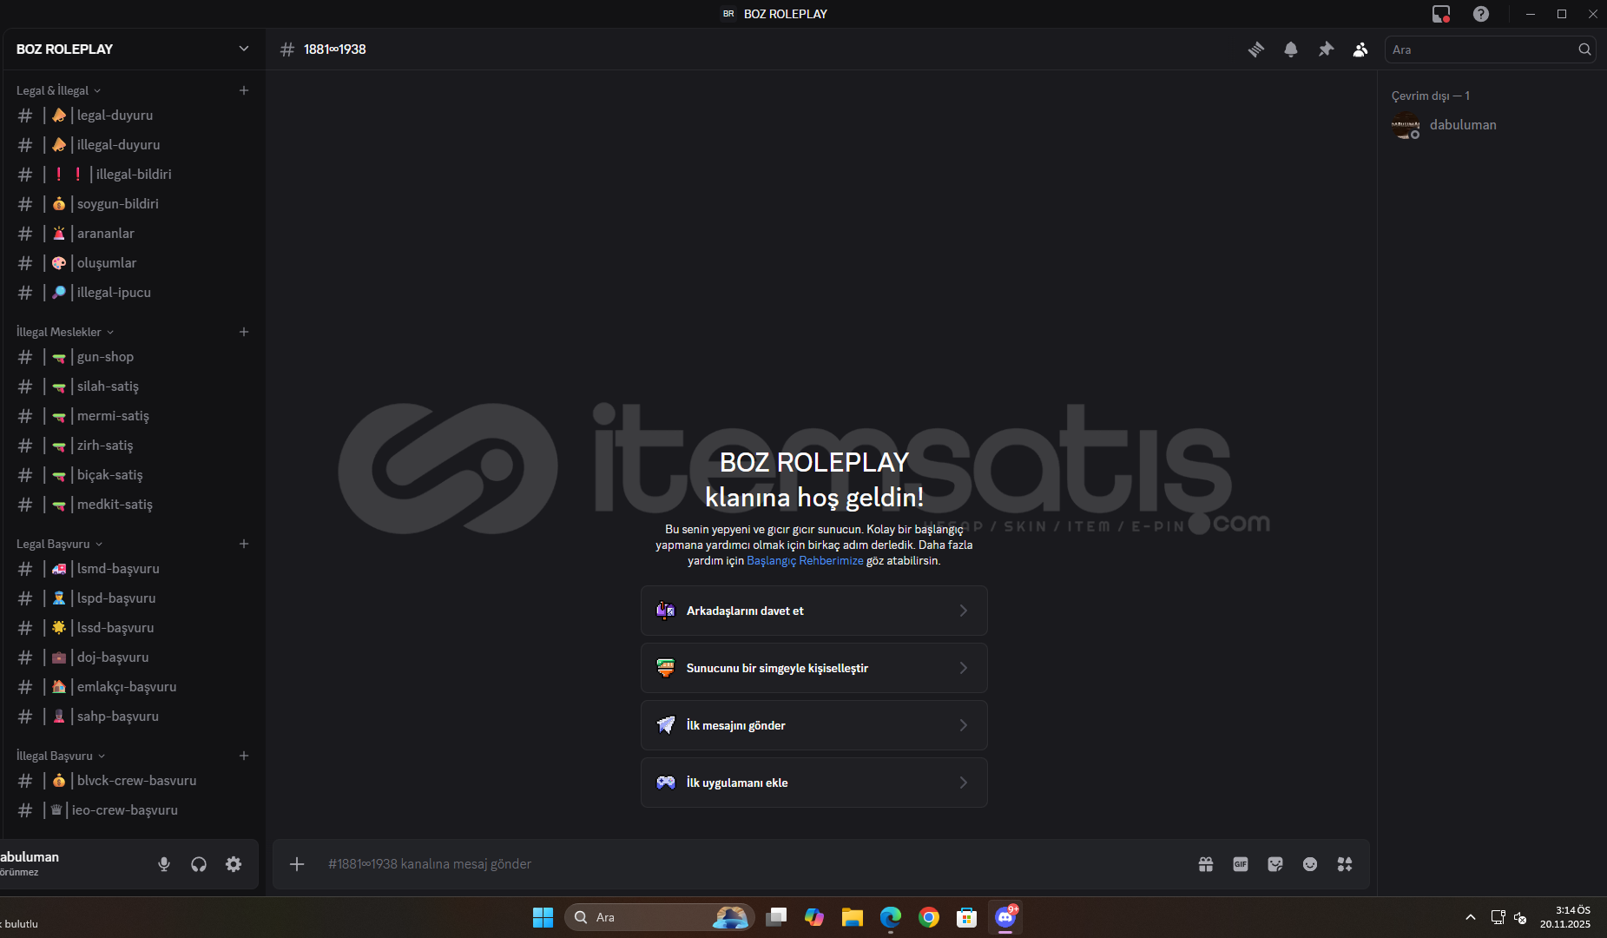Open the GIF picker
The width and height of the screenshot is (1607, 938).
[x=1241, y=864]
